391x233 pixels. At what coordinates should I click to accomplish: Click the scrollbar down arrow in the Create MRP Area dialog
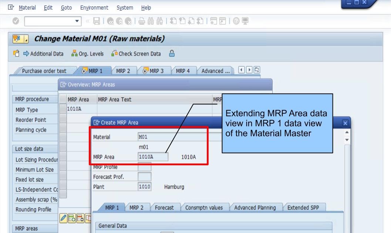(x=347, y=140)
